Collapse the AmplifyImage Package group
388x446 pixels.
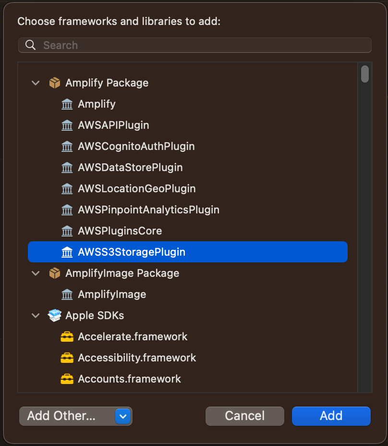36,273
